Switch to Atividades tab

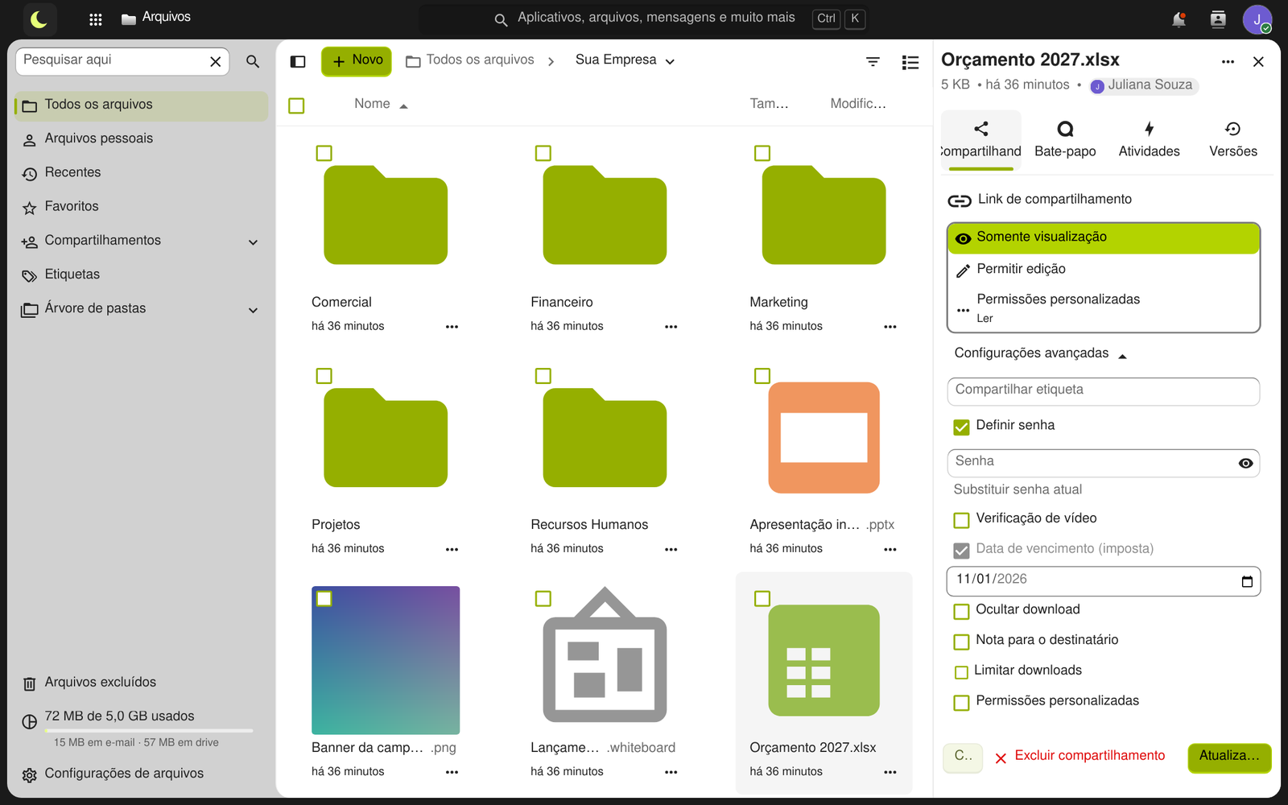pos(1149,139)
